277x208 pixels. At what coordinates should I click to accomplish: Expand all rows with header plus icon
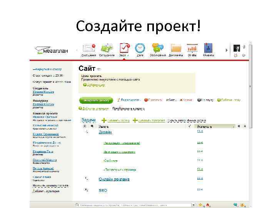85,126
